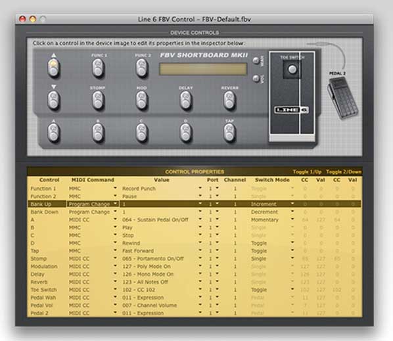This screenshot has width=393, height=341.
Task: Open Switch Mode dropdown for Toe Switch
Action: [x=292, y=289]
